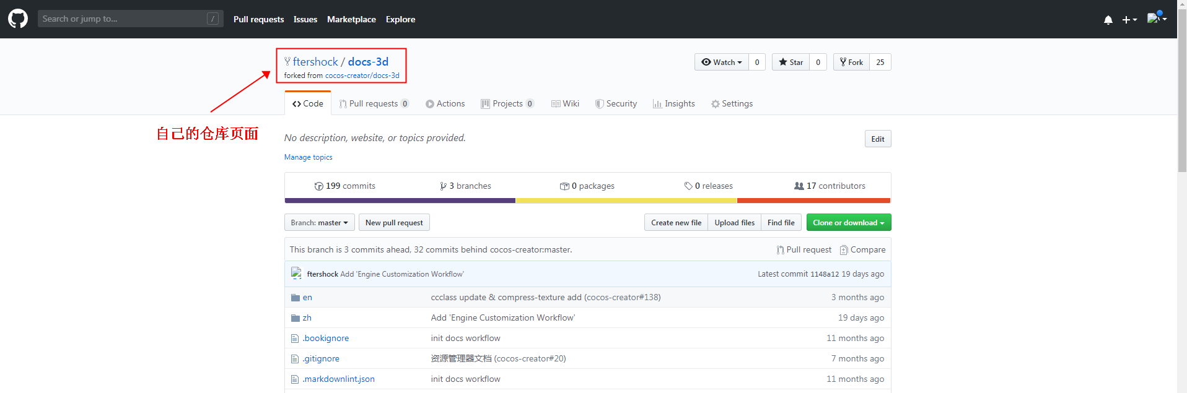View the 0 packages
Screen dimensions: 1187x393
[587, 186]
